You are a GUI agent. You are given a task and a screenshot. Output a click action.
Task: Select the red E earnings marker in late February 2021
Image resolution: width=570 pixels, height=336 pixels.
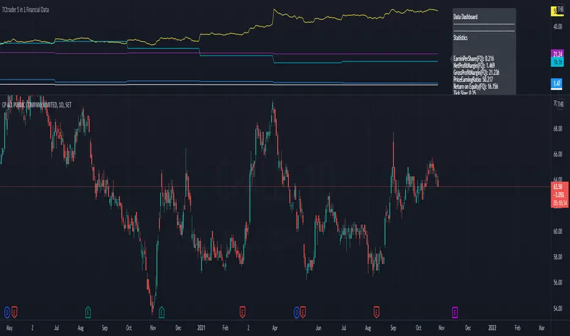242,312
